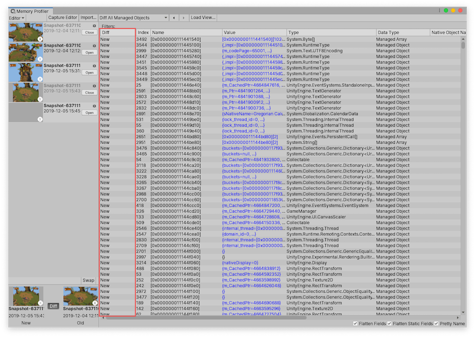
Task: Toggle the Pretty Name option off
Action: pyautogui.click(x=436, y=323)
